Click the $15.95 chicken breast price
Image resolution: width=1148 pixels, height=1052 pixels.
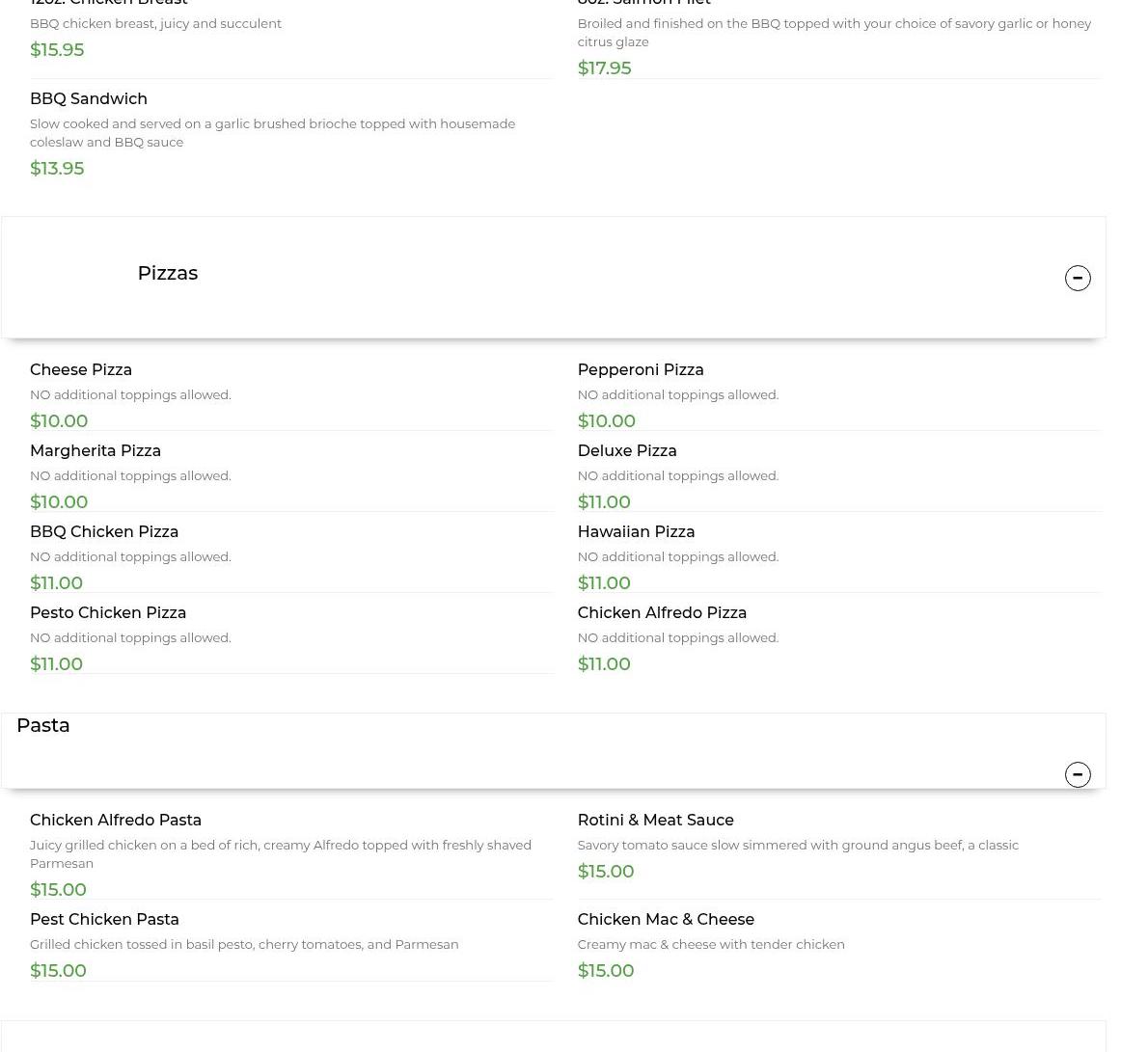point(57,50)
